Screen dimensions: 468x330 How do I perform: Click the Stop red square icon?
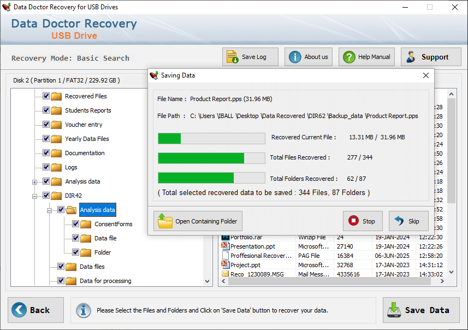(353, 221)
